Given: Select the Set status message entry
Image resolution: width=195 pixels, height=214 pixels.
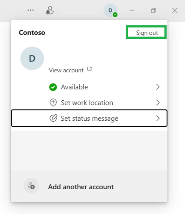Looking at the screenshot, I should coord(89,118).
